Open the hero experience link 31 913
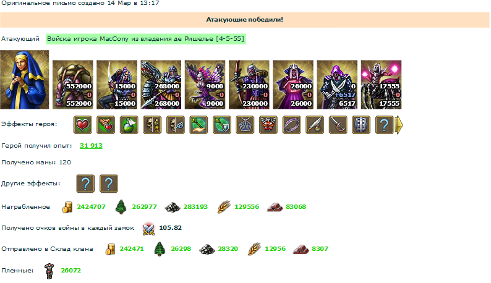Viewport: 491px width, 283px height. pyautogui.click(x=91, y=146)
